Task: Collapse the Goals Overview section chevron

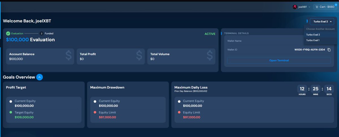Action: point(40,77)
